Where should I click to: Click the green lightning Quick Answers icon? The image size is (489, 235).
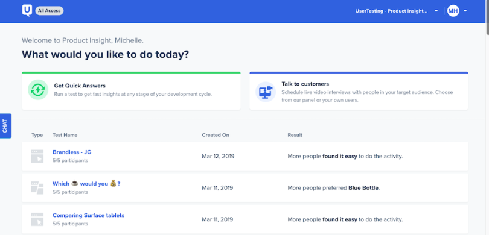[x=38, y=90]
